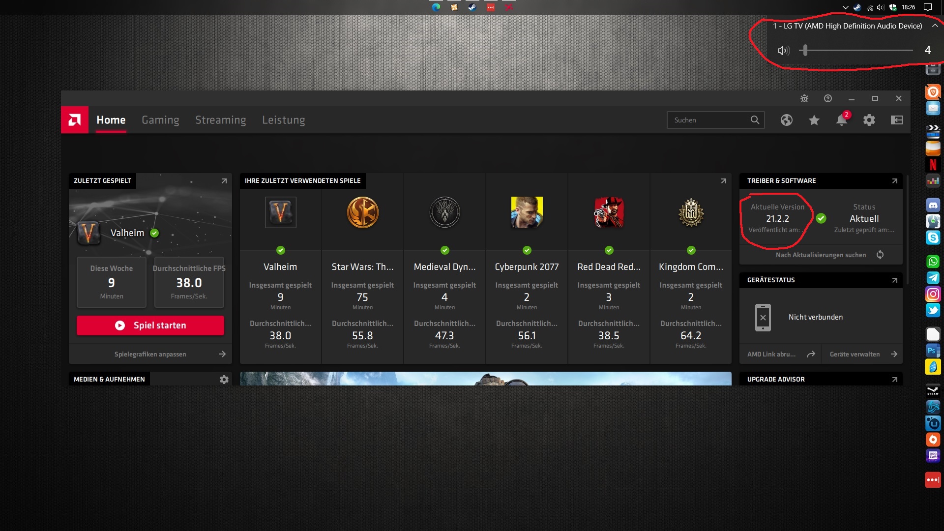Select Medieval Dynasty game icon

tap(445, 212)
